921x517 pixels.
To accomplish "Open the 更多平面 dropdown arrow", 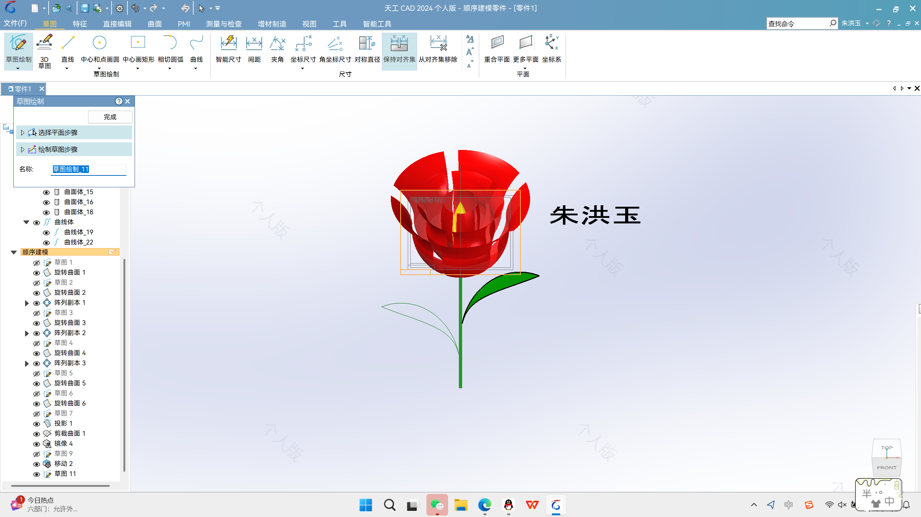I will (525, 68).
